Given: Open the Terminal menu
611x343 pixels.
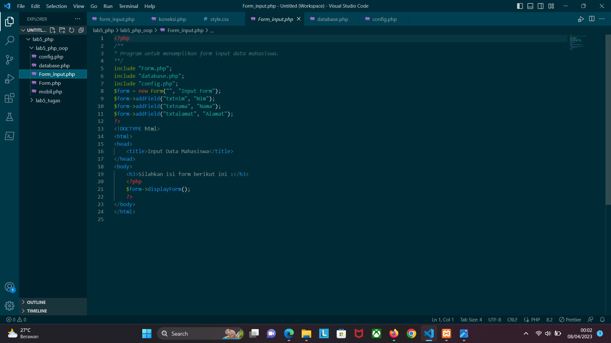Looking at the screenshot, I should pyautogui.click(x=128, y=6).
